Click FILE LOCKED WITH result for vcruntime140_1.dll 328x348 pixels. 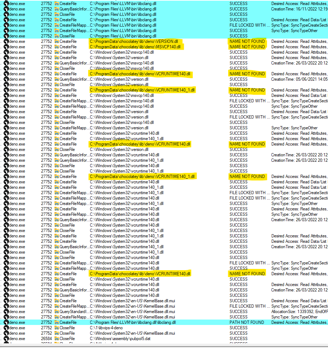(250, 193)
